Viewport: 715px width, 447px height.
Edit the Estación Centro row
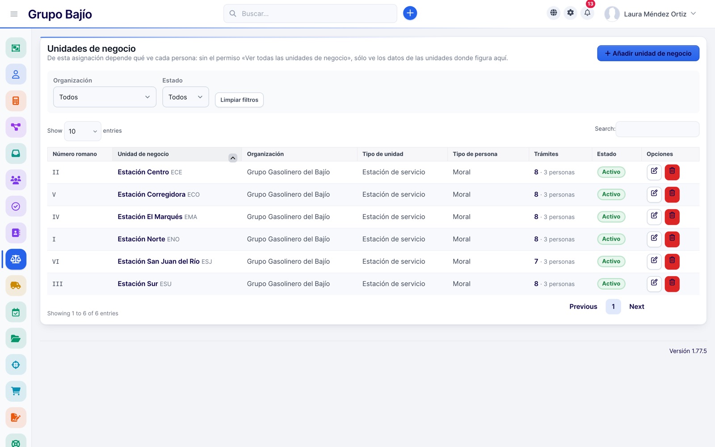tap(654, 172)
